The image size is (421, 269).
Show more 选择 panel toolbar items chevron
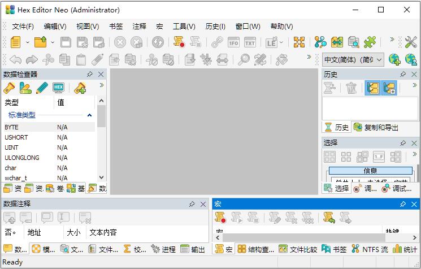[x=415, y=154]
